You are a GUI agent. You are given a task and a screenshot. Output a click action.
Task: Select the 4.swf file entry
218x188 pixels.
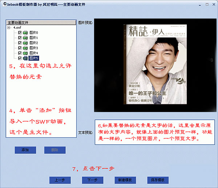pos(17,28)
